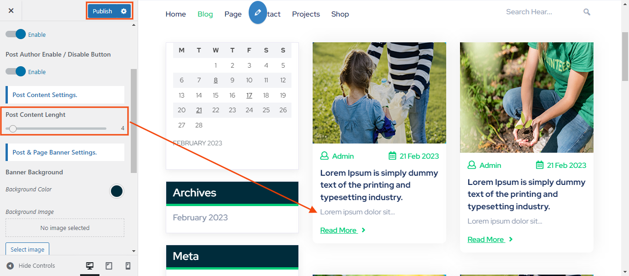The image size is (629, 276).
Task: Open the Shop menu item
Action: click(340, 14)
